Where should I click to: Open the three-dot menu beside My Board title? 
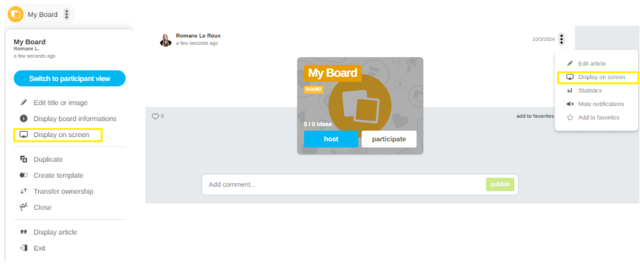[67, 14]
